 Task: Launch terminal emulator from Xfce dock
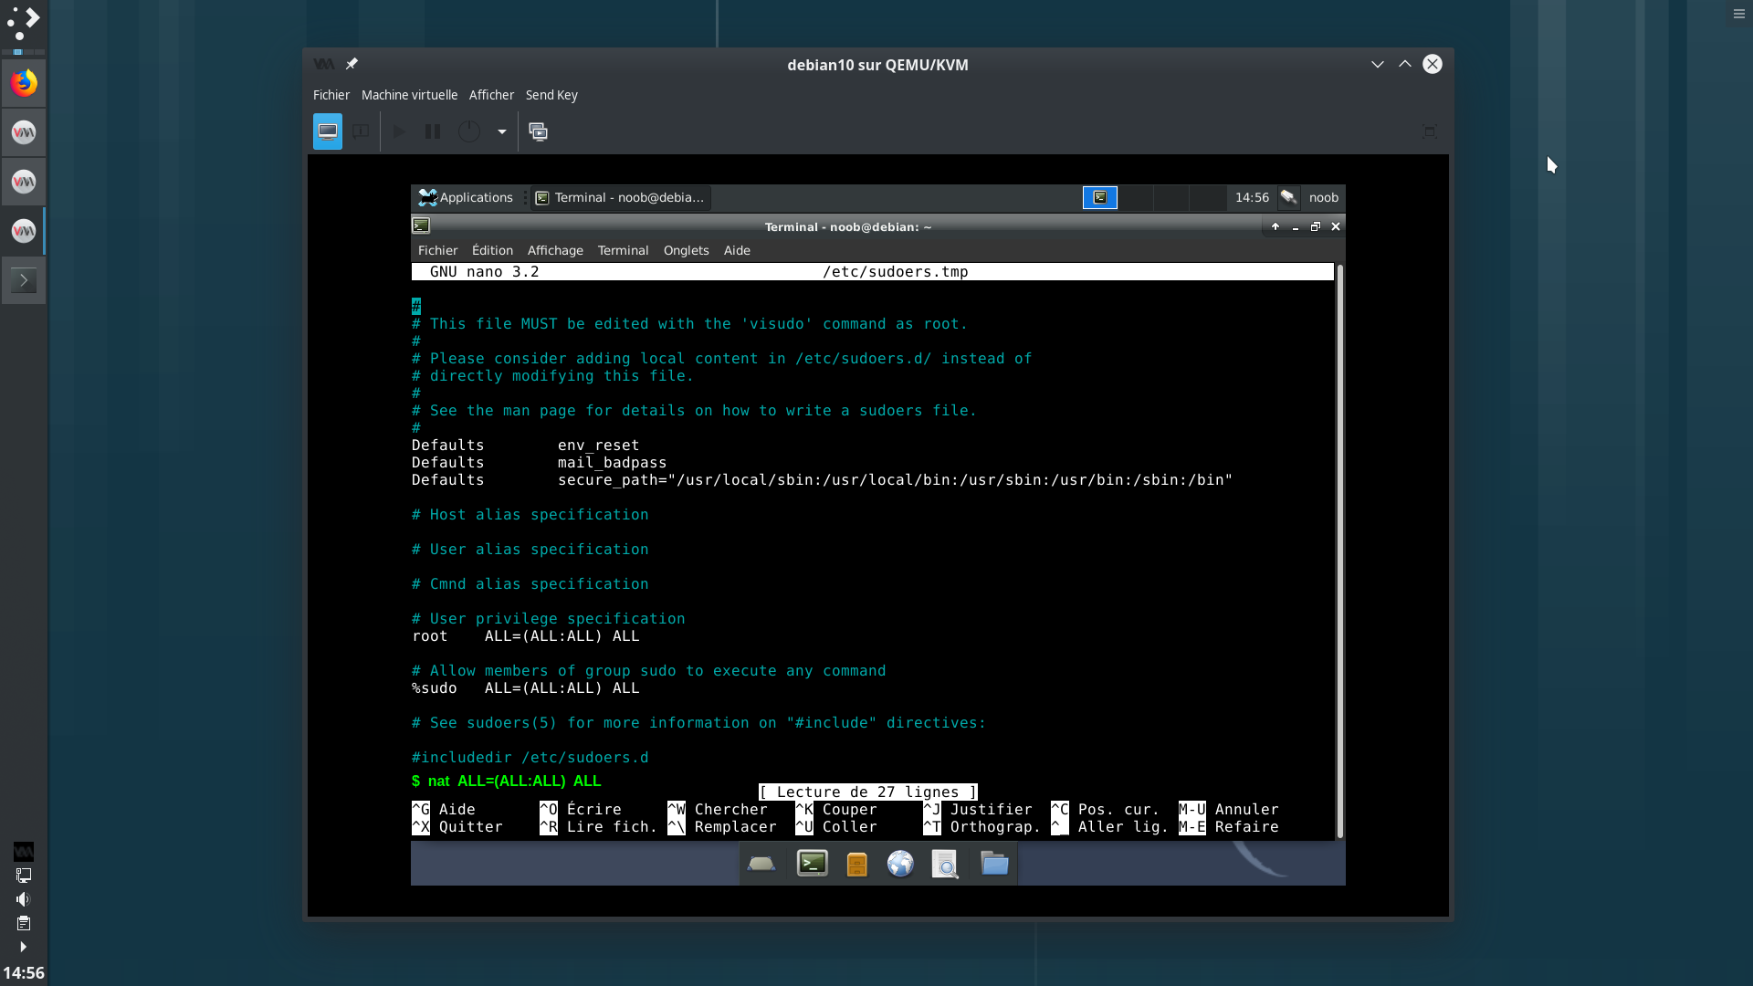point(812,864)
